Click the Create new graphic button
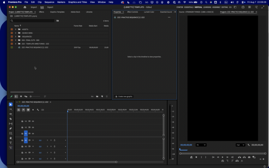 click(124, 96)
